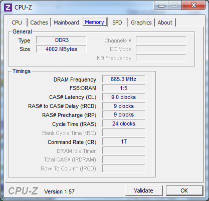Screen dimensions: 209x201
Task: Click the tRCD 9 clocks value
Action: 124,106
